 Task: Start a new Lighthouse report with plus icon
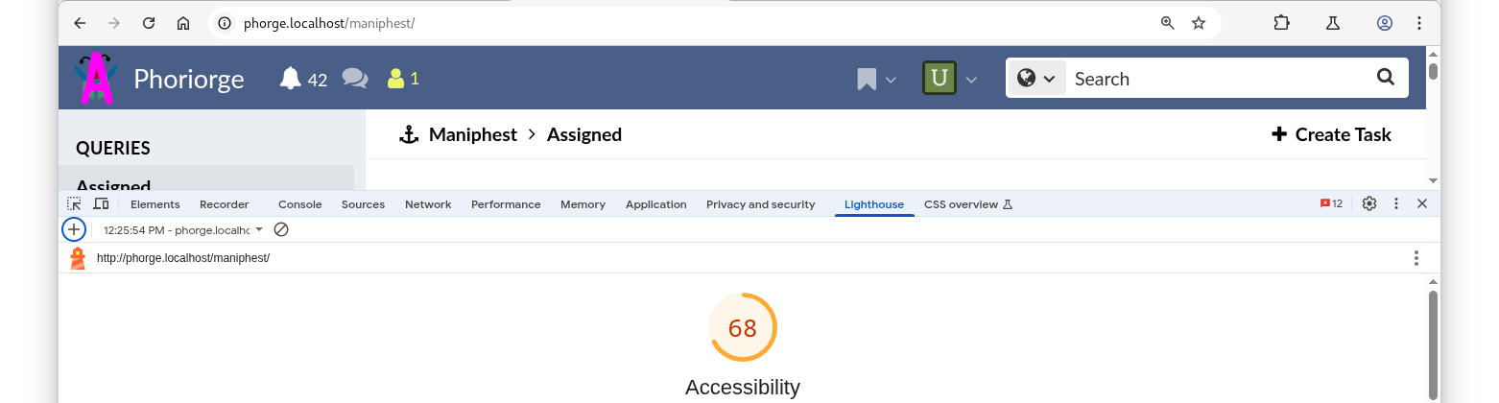point(74,229)
